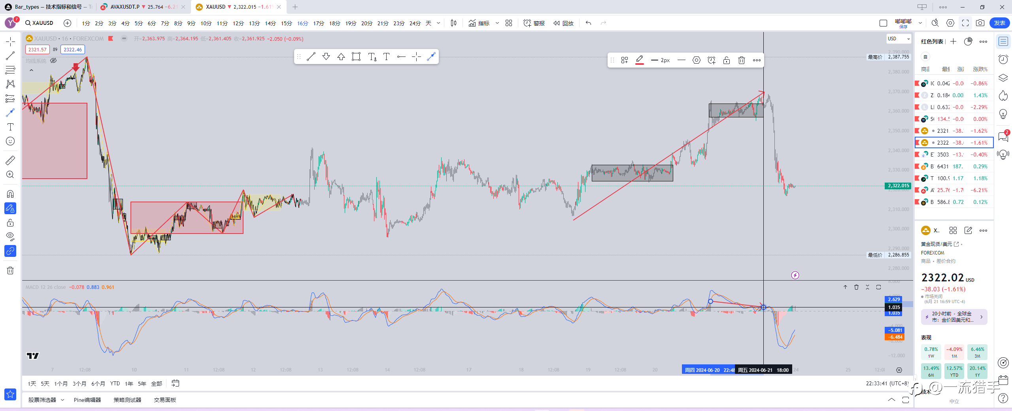Select the ruler measure tool
Viewport: 1012px width, 411px height.
(x=10, y=160)
